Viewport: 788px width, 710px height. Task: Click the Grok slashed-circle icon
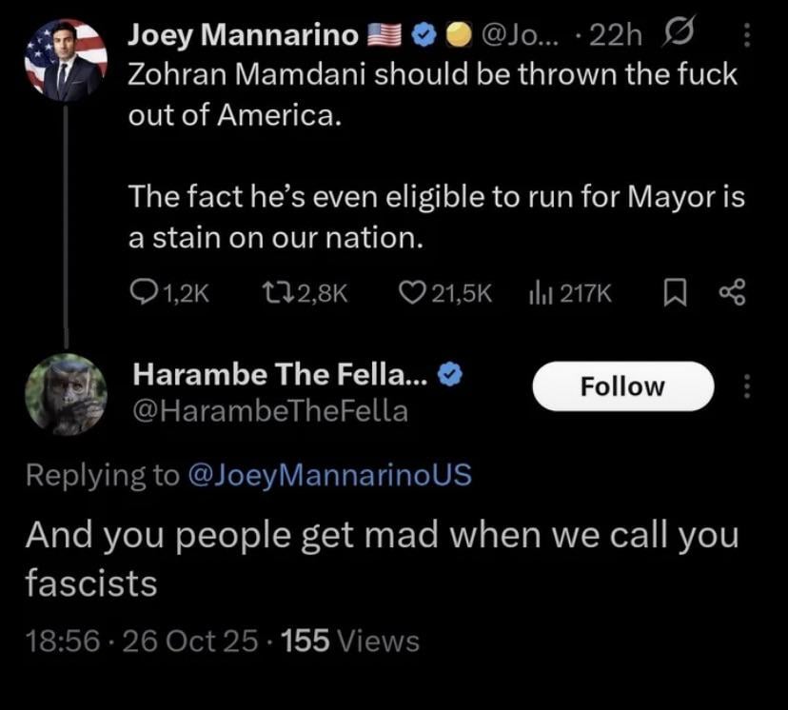pyautogui.click(x=685, y=37)
